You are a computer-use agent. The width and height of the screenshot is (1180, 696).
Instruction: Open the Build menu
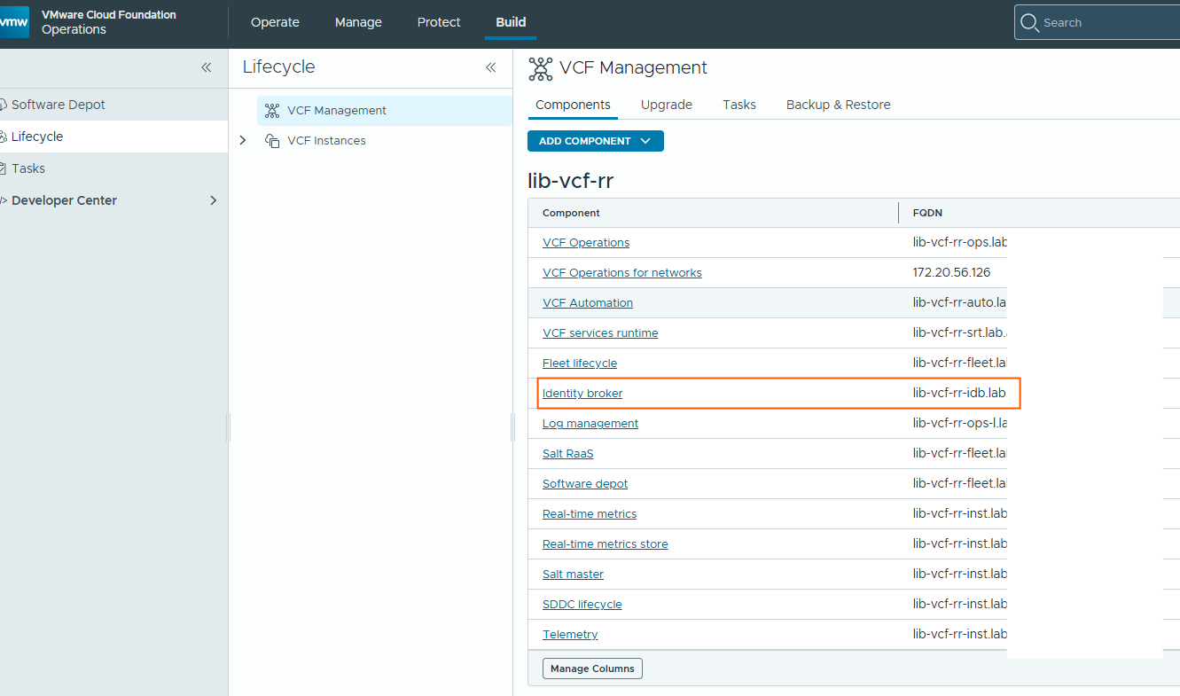(511, 22)
